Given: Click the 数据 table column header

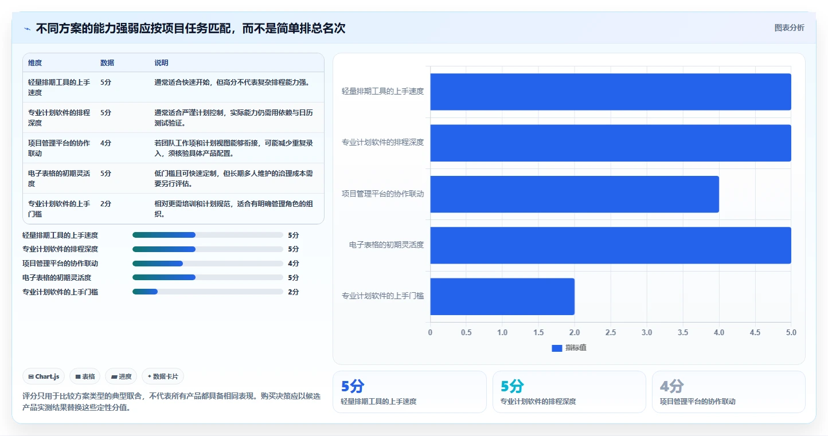Looking at the screenshot, I should point(107,63).
